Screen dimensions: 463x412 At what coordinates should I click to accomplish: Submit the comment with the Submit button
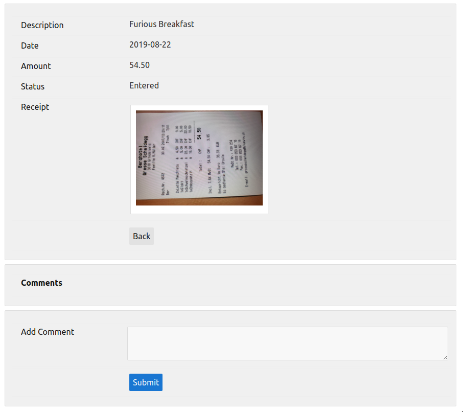(x=146, y=382)
